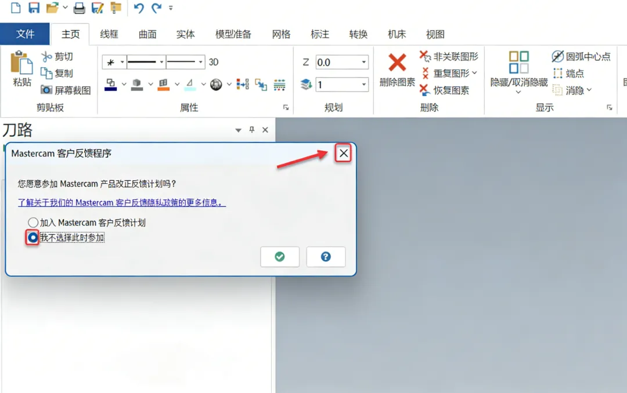
Task: Click 复制 copy
Action: [x=57, y=74]
